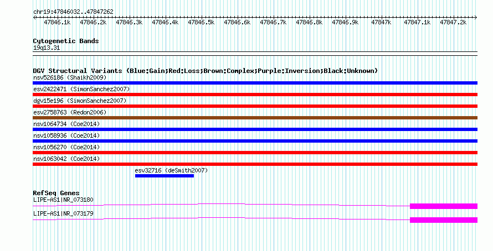Click the esv2422471 (SimonSanchez2007) label
This screenshot has width=493, height=251.
coord(81,89)
